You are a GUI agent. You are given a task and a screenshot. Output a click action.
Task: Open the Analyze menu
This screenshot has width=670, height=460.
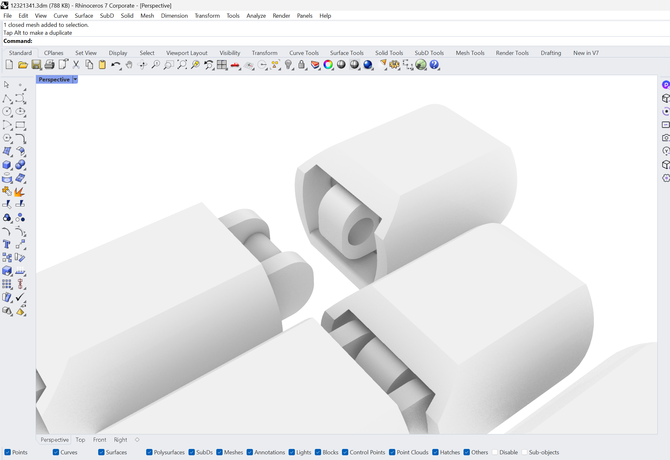pos(256,16)
